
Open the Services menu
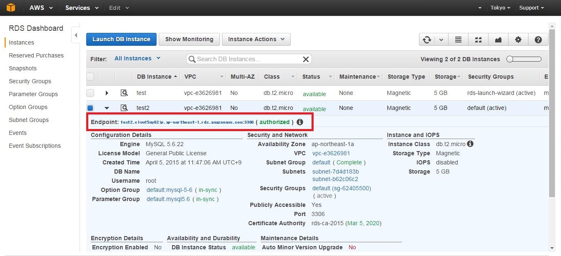[82, 7]
